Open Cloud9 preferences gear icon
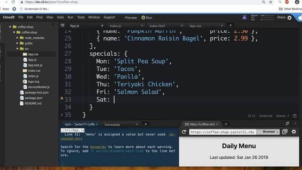302x170 pixels. pos(289,18)
